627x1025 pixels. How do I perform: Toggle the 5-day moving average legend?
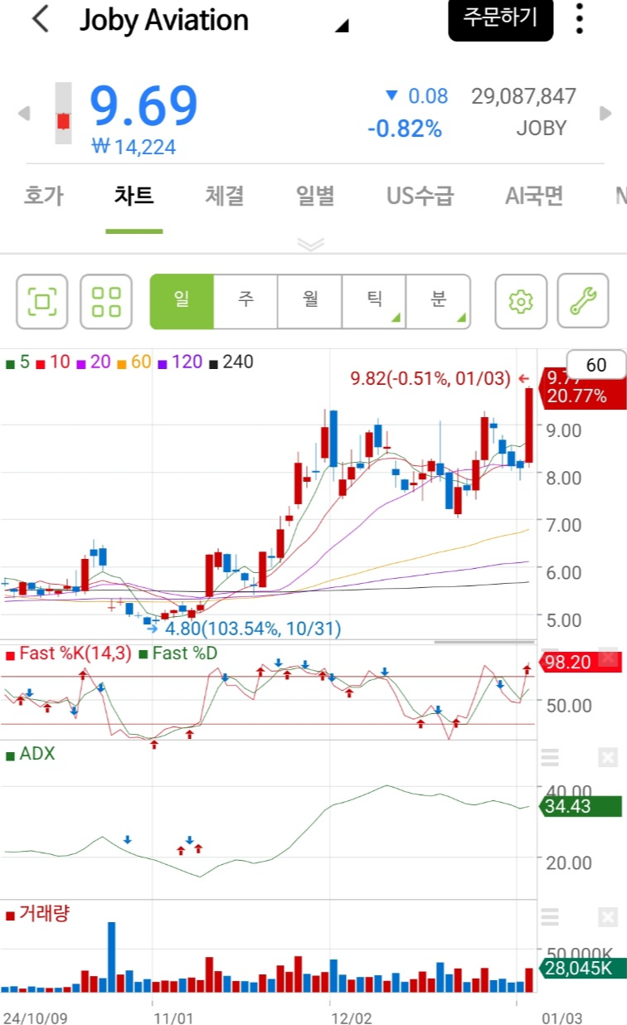point(17,362)
